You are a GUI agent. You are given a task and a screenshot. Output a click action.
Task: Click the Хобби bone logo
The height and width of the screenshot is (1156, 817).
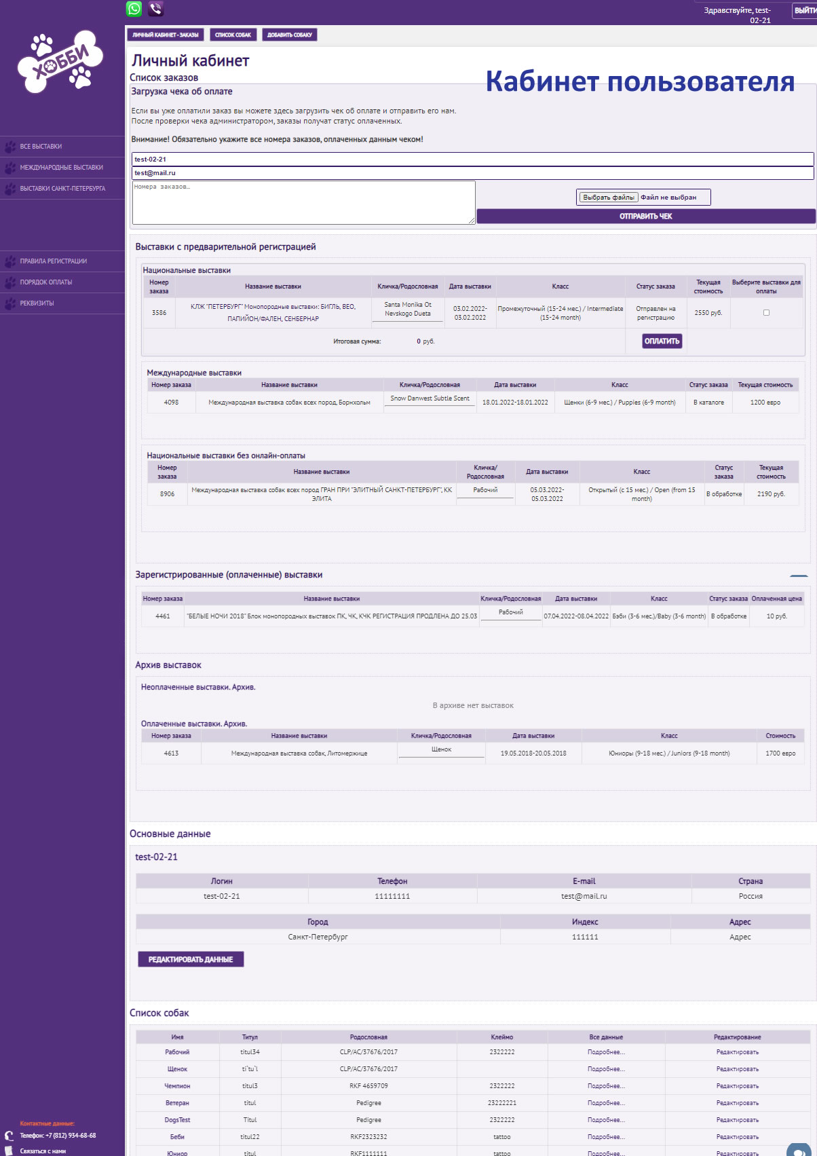(x=60, y=61)
